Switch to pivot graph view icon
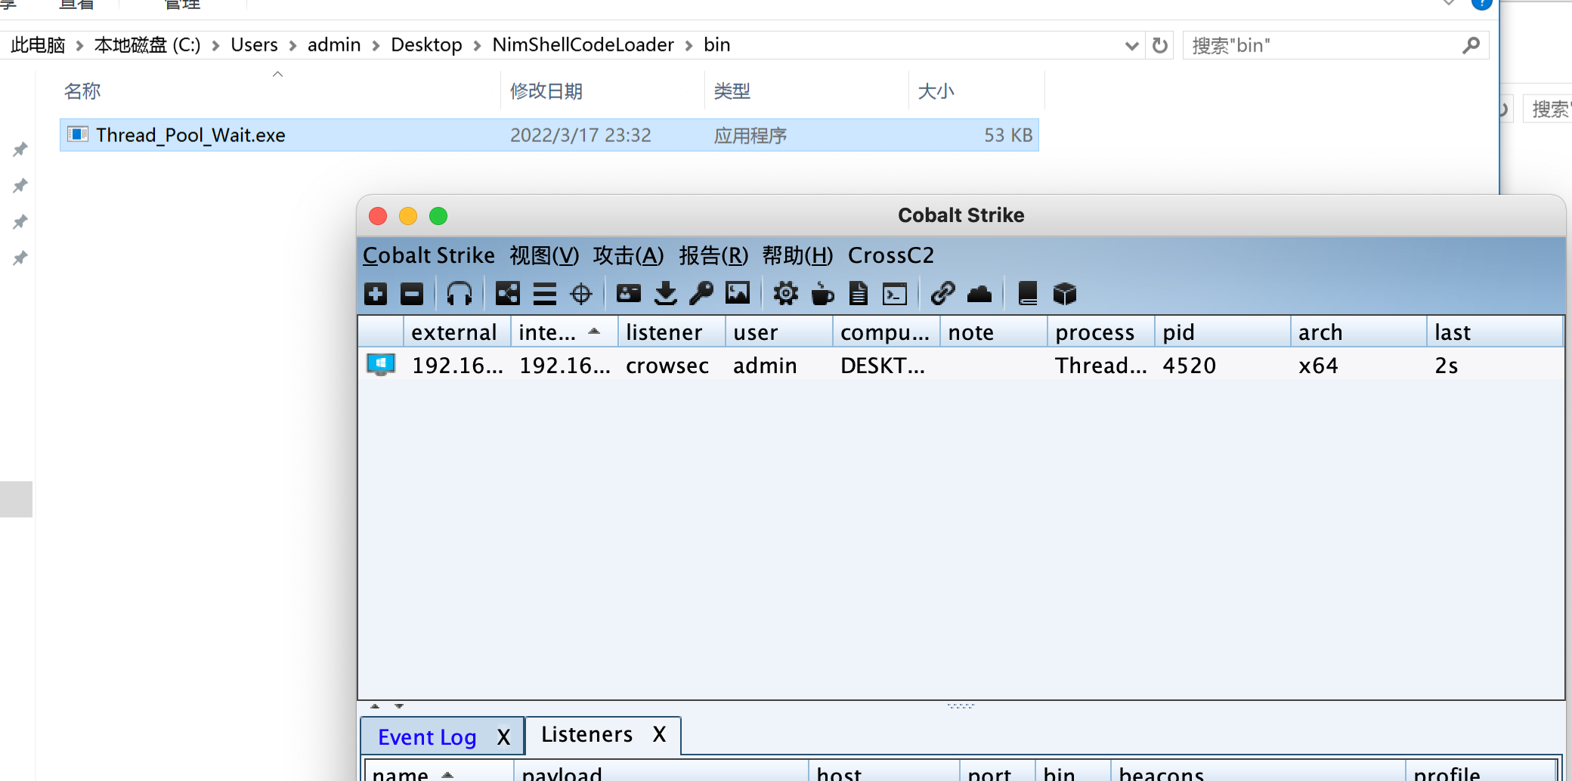The width and height of the screenshot is (1572, 781). pyautogui.click(x=508, y=294)
